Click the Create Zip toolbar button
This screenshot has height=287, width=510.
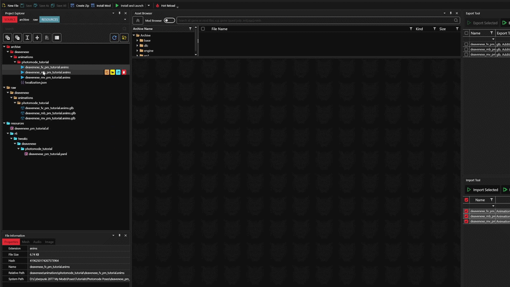80,6
